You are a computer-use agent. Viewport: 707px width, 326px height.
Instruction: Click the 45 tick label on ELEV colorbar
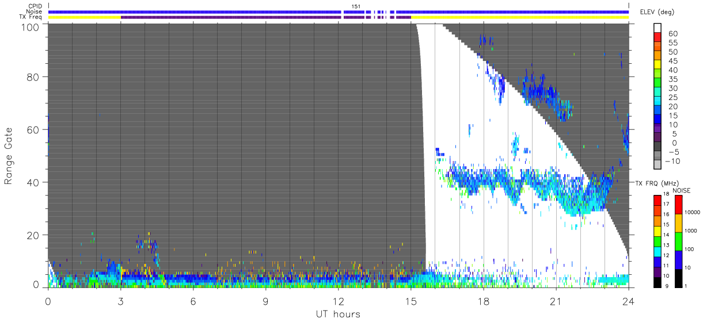(672, 62)
